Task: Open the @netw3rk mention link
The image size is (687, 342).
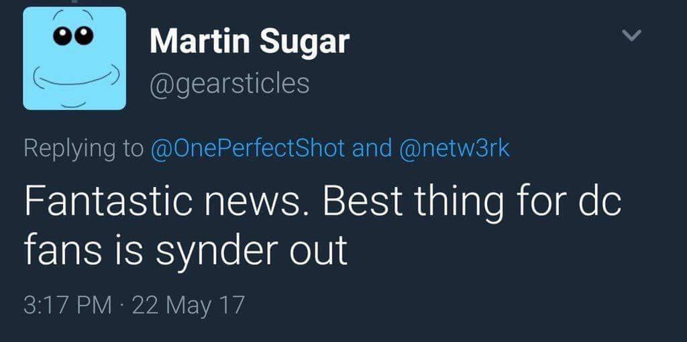Action: pos(455,148)
